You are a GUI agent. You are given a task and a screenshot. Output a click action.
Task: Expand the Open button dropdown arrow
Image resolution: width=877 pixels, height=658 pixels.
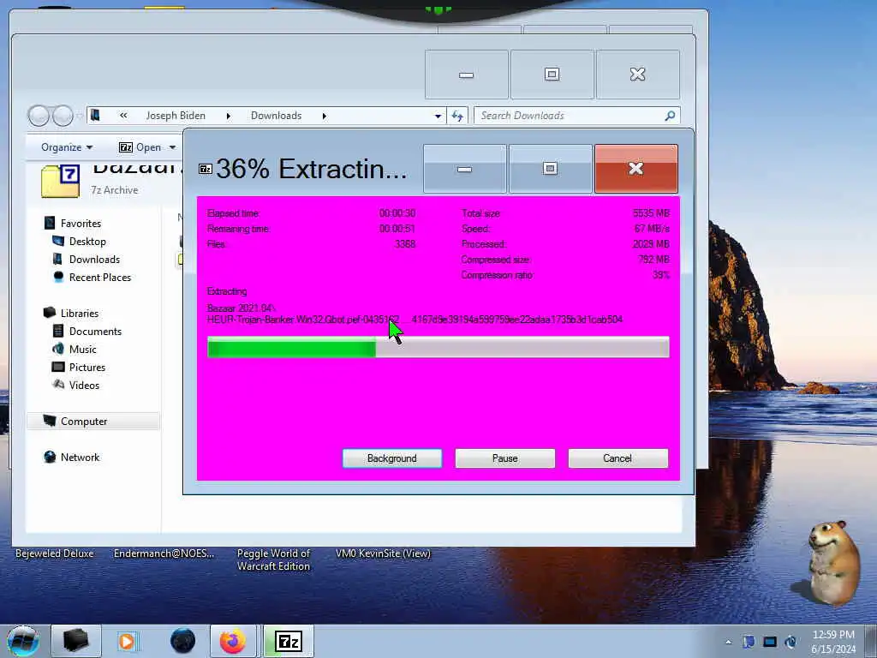172,147
